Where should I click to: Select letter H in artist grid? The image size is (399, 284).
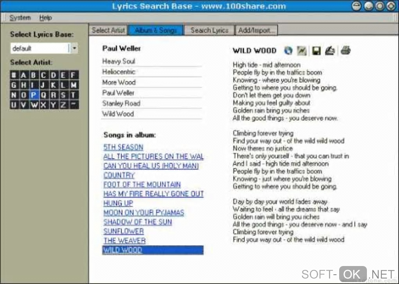click(23, 85)
